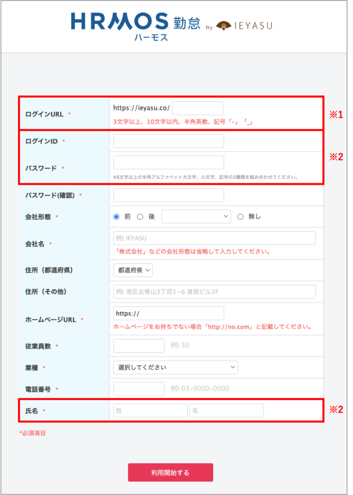Click the 電話番号 input field
The width and height of the screenshot is (353, 495).
click(x=139, y=389)
